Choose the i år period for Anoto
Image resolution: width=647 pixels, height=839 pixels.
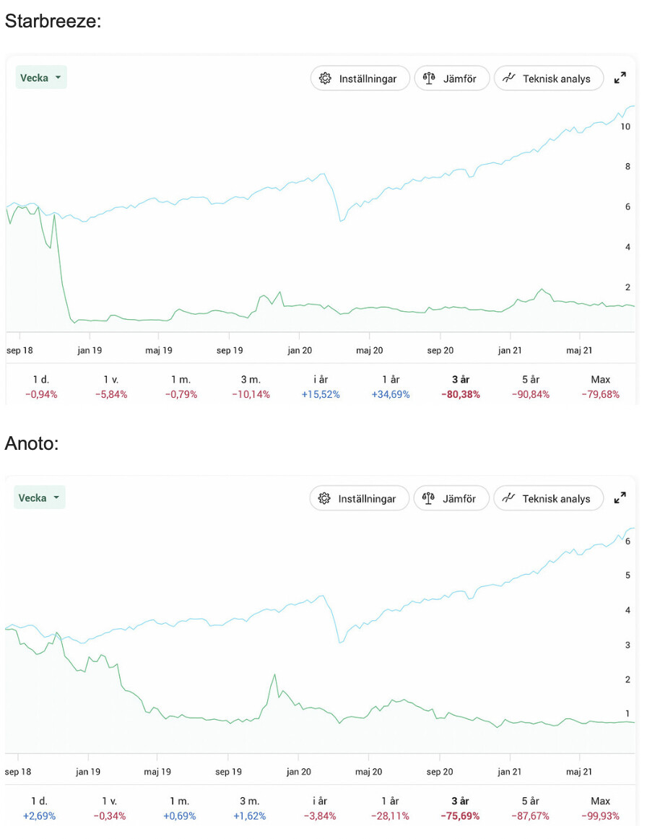(x=320, y=809)
